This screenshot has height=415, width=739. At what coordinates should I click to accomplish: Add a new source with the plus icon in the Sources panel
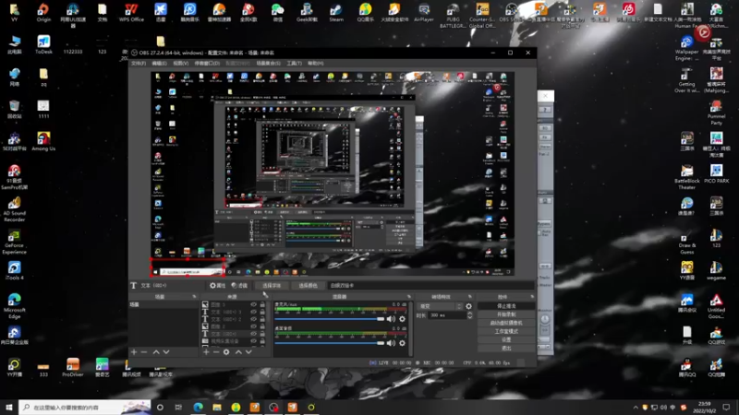pyautogui.click(x=206, y=352)
